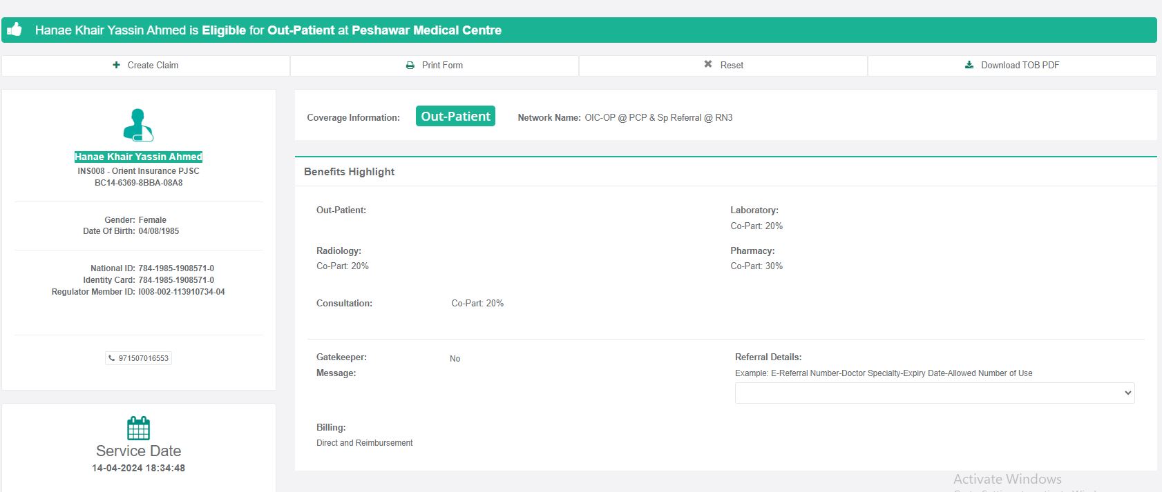
Task: Click the highlighted name Hanae Khair Yassin Ahmed
Action: 138,157
